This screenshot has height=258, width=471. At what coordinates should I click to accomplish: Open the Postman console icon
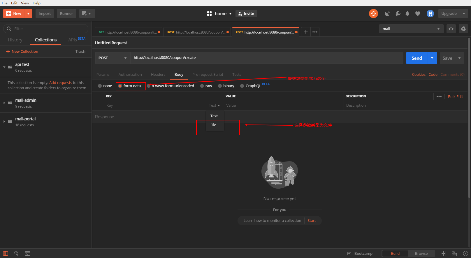click(x=28, y=253)
